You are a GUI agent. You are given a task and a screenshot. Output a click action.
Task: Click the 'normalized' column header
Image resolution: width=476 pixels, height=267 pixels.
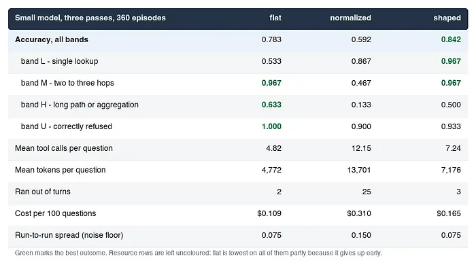[351, 18]
